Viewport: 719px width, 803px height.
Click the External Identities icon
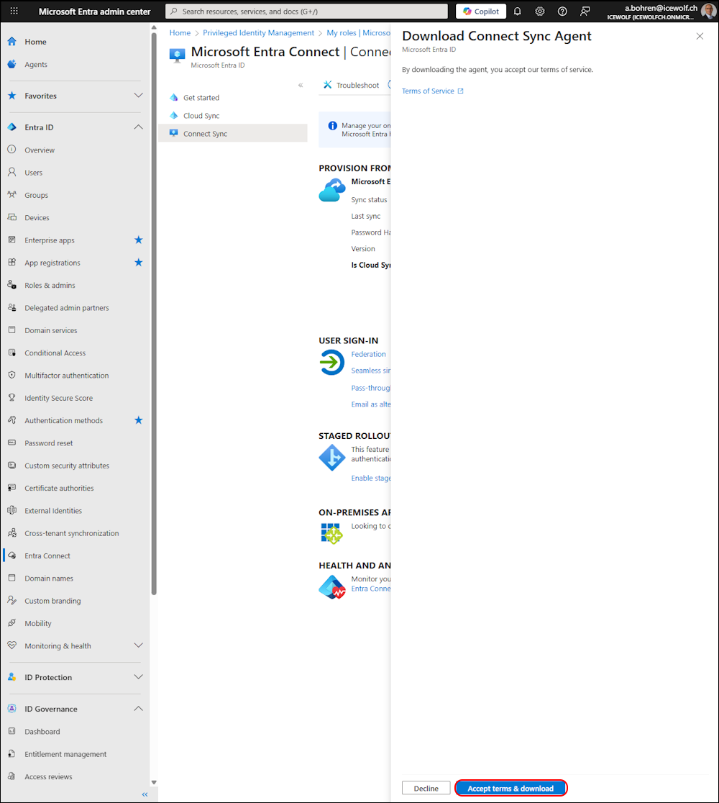[12, 511]
